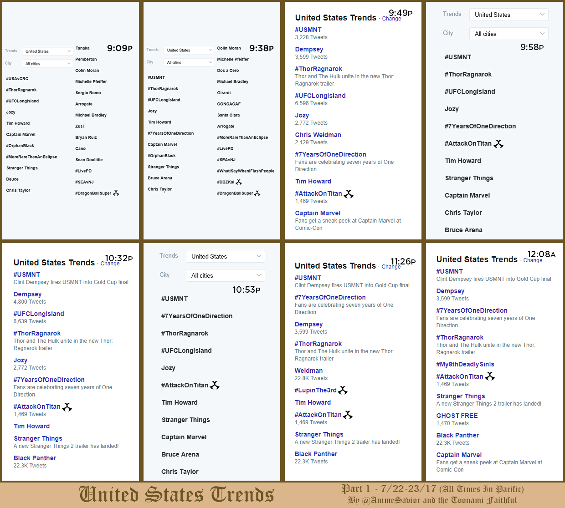Click the icon after #AttackOnTitan in the 10:32P panel
565x508 pixels.
click(67, 407)
